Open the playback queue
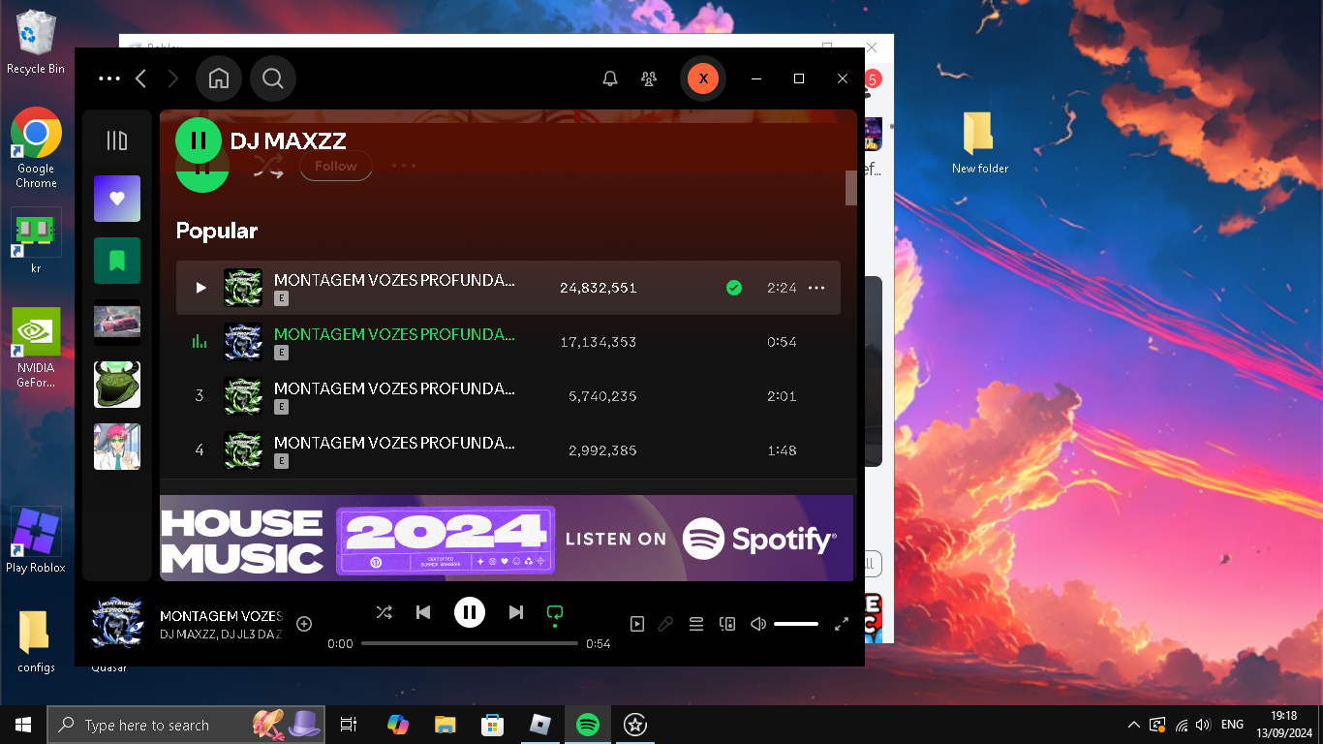This screenshot has height=744, width=1323. click(695, 624)
